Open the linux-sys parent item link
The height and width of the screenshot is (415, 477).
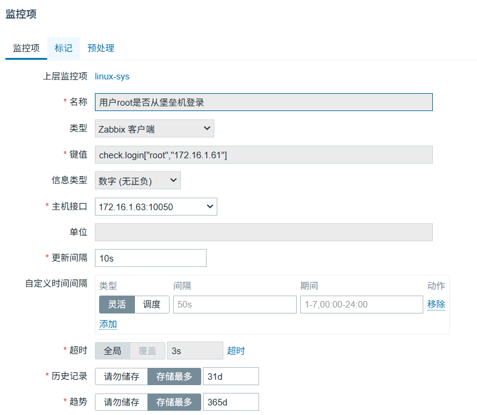(x=112, y=76)
